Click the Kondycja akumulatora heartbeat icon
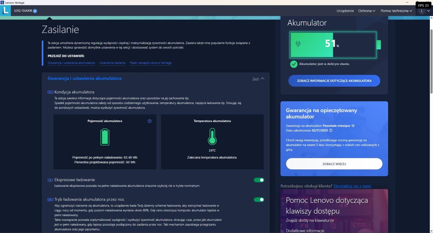433x233 pixels. pos(50,92)
